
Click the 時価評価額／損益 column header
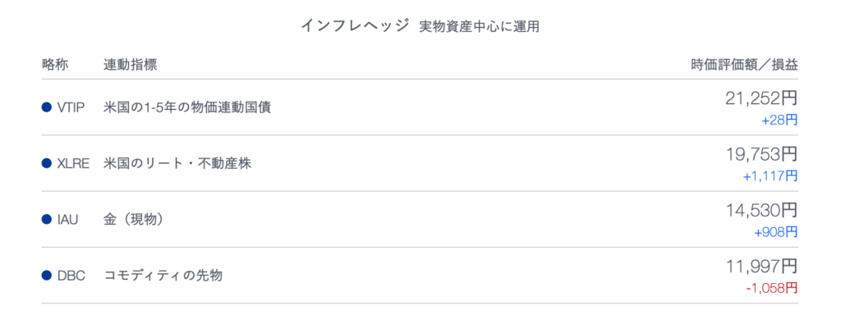click(744, 66)
